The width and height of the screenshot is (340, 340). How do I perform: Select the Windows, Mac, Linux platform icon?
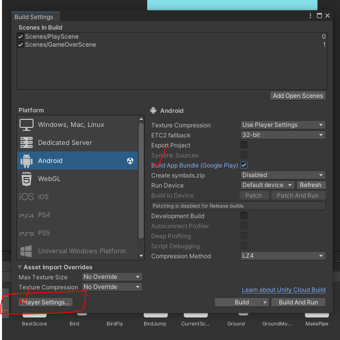click(x=26, y=125)
